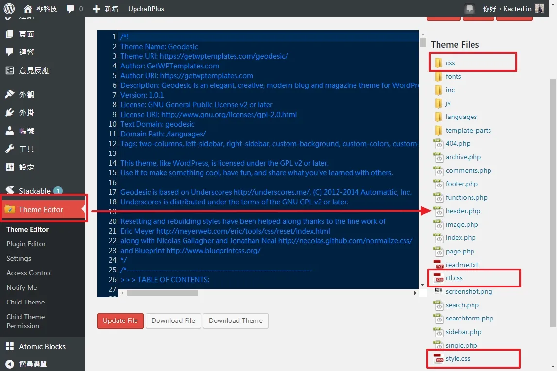Image resolution: width=557 pixels, height=371 pixels.
Task: Select the rtl.css file icon
Action: pyautogui.click(x=439, y=278)
